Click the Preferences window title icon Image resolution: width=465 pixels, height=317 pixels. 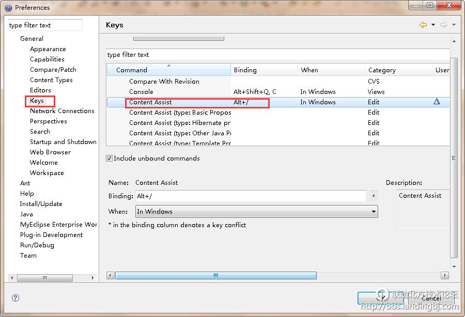pyautogui.click(x=8, y=8)
